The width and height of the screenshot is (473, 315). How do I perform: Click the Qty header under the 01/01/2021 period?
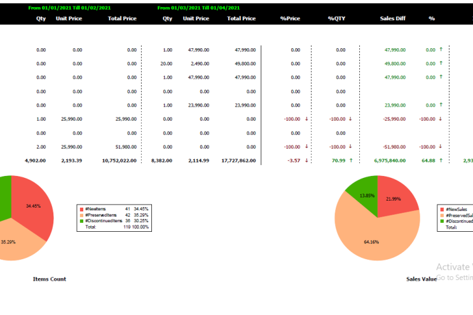pos(41,18)
